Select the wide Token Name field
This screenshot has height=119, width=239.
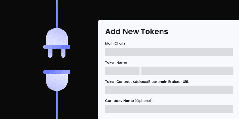point(187,71)
